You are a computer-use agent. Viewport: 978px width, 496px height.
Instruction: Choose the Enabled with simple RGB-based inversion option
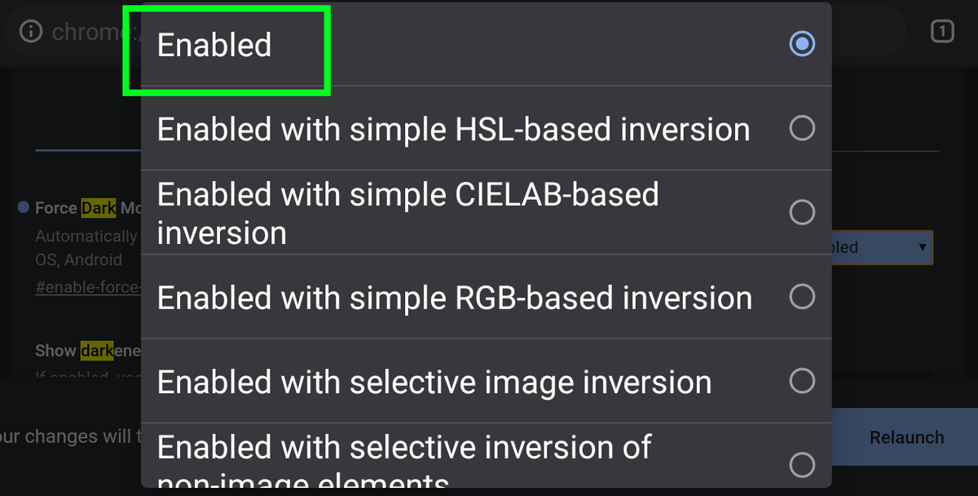[454, 297]
